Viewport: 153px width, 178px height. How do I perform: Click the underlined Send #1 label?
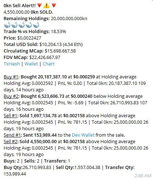click(x=12, y=135)
